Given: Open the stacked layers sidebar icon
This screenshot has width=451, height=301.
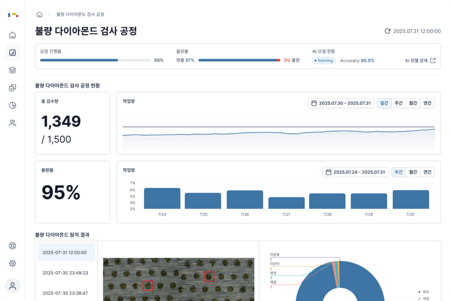Looking at the screenshot, I should pyautogui.click(x=12, y=70).
